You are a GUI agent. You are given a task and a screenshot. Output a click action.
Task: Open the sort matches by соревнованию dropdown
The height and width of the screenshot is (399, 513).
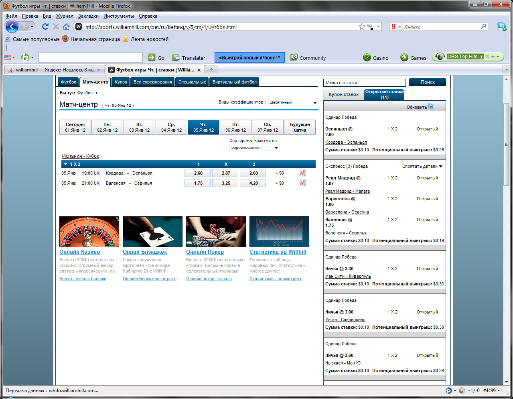coord(254,148)
